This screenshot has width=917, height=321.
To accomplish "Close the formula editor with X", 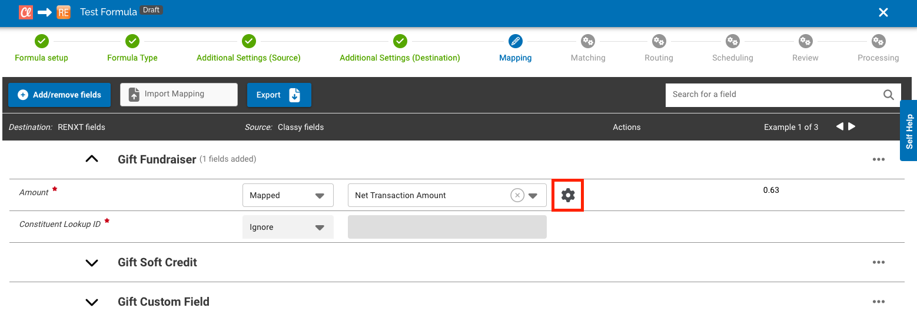I will pos(883,12).
